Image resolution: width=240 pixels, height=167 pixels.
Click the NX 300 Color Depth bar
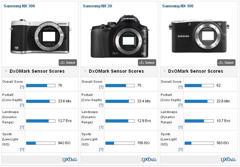tap(41, 101)
